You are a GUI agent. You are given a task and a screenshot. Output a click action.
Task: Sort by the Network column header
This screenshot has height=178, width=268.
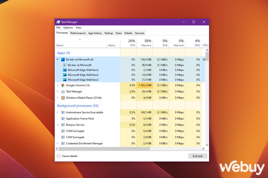(177, 43)
